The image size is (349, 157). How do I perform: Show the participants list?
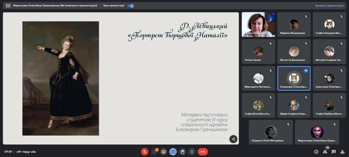click(325, 152)
